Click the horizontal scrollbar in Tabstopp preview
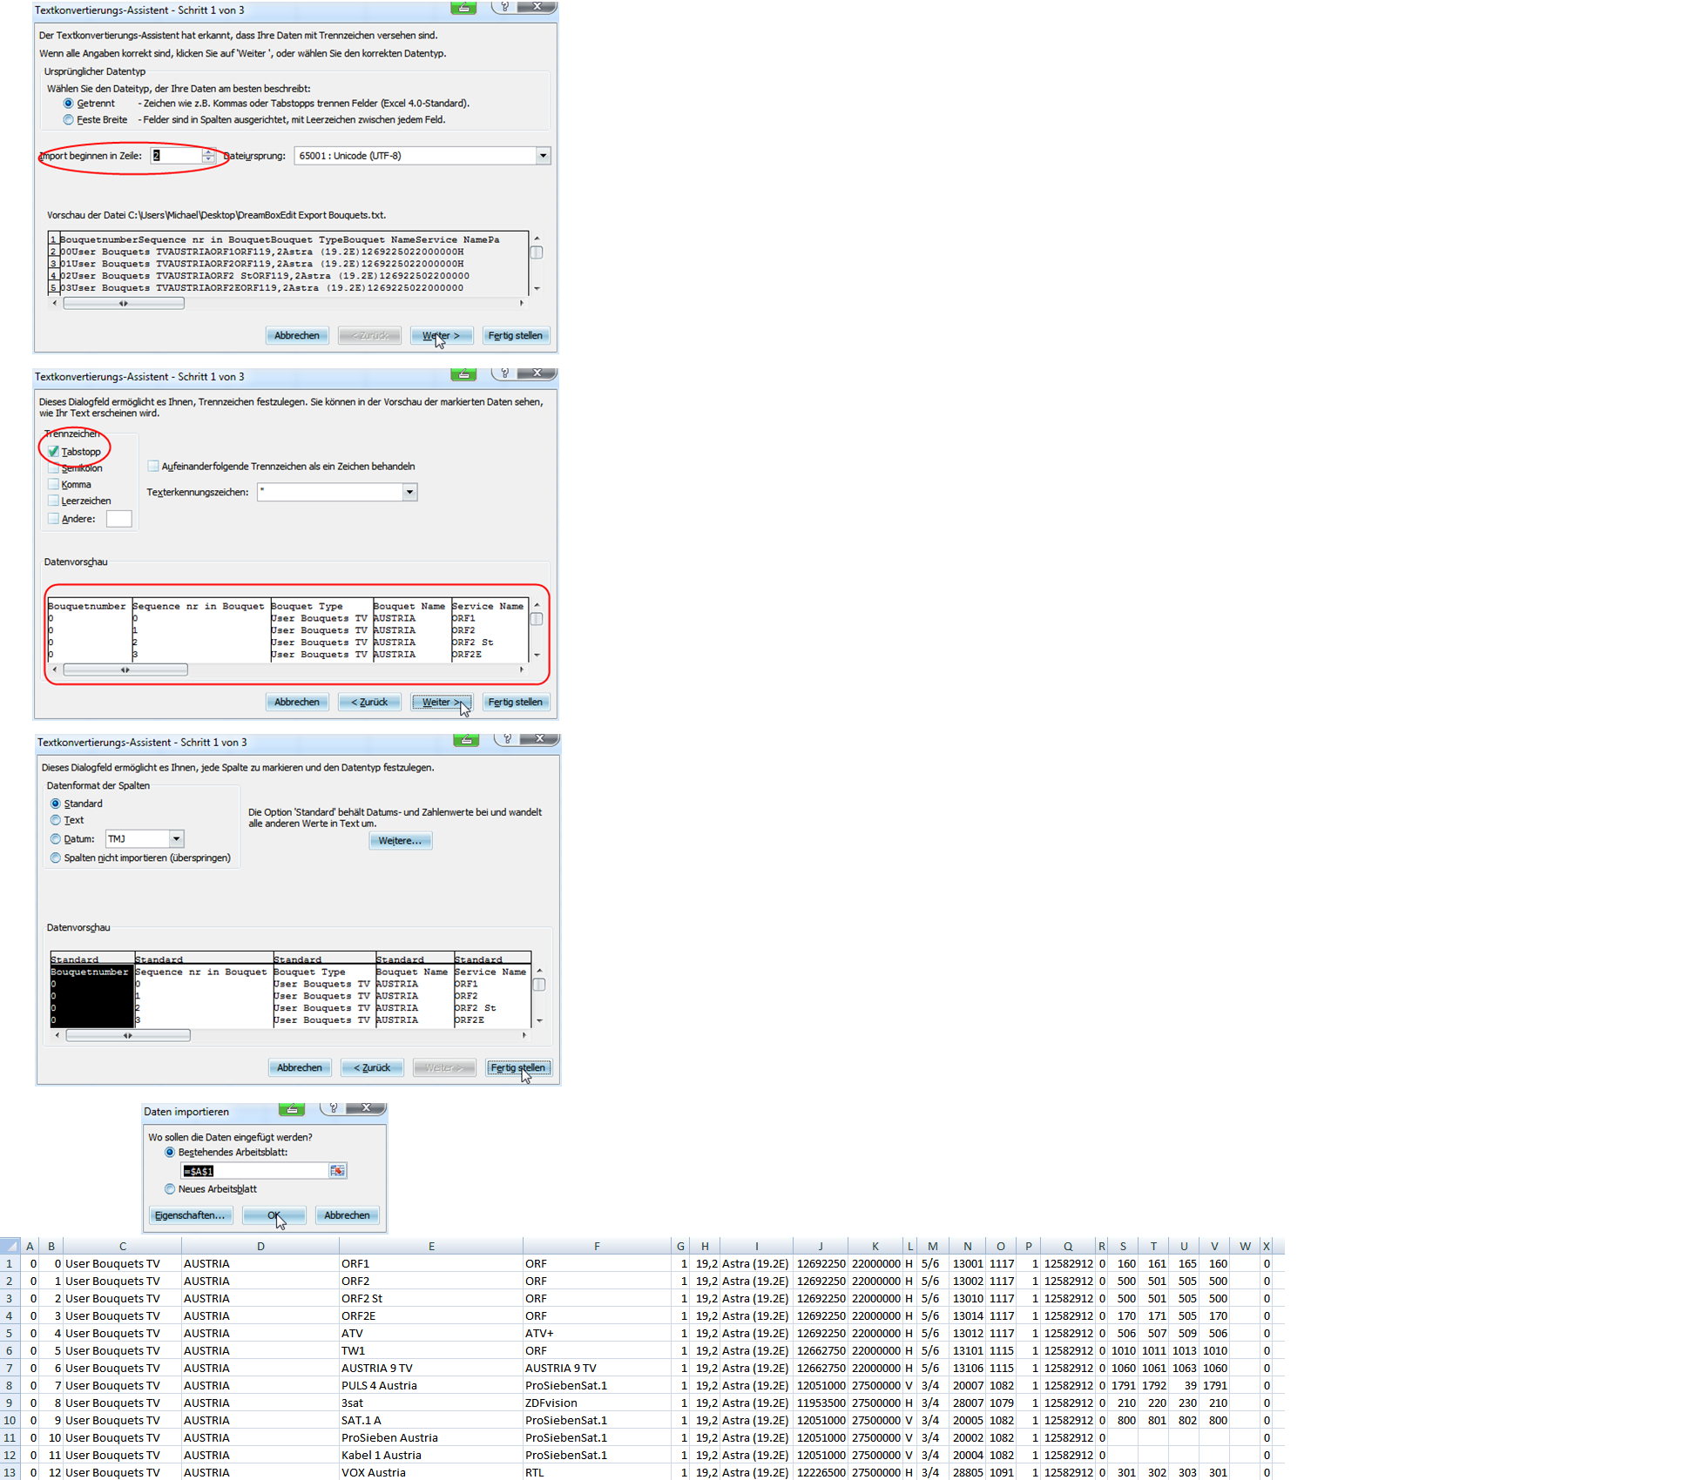The height and width of the screenshot is (1480, 1703). [x=125, y=669]
